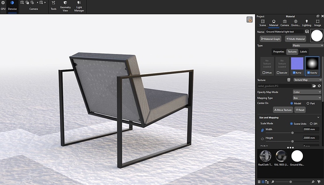Click the Width value field
324x185 pixels.
[311, 130]
